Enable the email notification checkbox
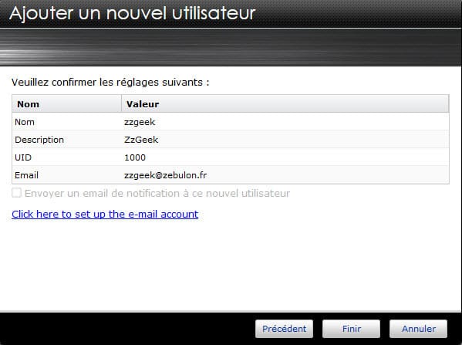Viewport: 462px width, 345px height. pyautogui.click(x=16, y=193)
